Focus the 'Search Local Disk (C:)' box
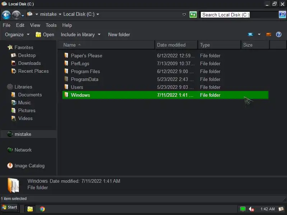287x215 pixels. [239, 15]
